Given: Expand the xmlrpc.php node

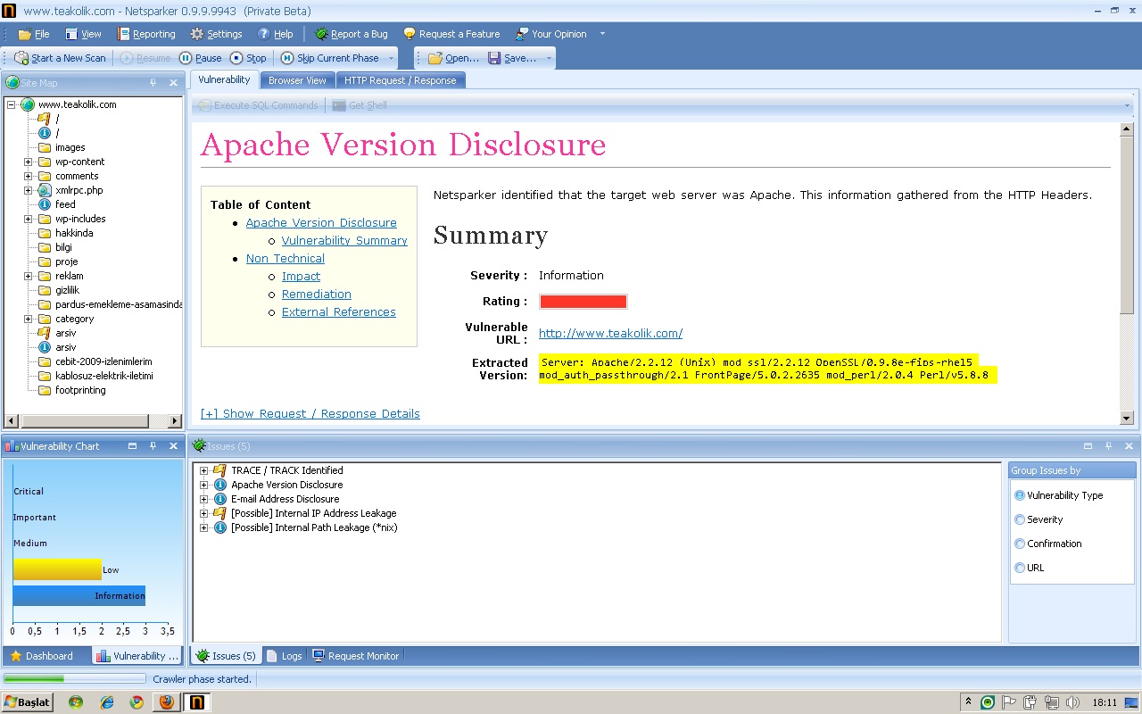Looking at the screenshot, I should pyautogui.click(x=28, y=190).
